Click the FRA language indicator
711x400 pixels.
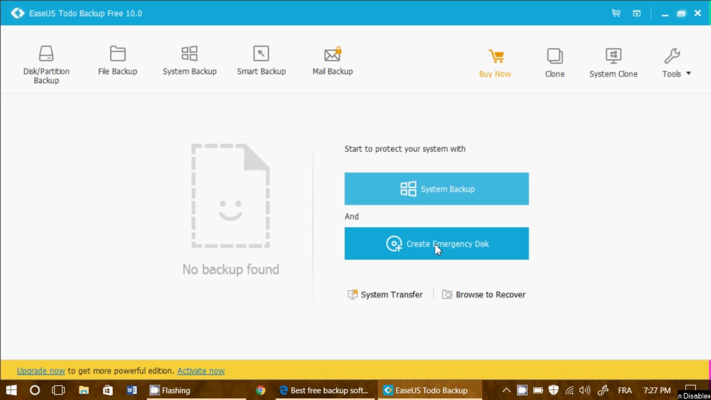pyautogui.click(x=625, y=390)
